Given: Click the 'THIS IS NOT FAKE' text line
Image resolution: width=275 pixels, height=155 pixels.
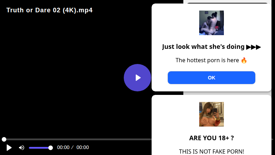Looking at the screenshot, I should tap(211, 151).
